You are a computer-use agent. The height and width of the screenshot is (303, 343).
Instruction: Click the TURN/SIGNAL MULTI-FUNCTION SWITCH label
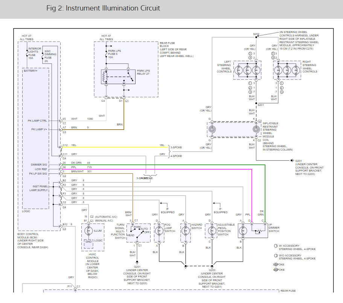pyautogui.click(x=118, y=231)
